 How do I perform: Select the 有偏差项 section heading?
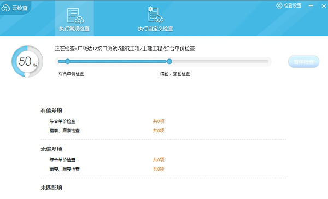(x=51, y=110)
